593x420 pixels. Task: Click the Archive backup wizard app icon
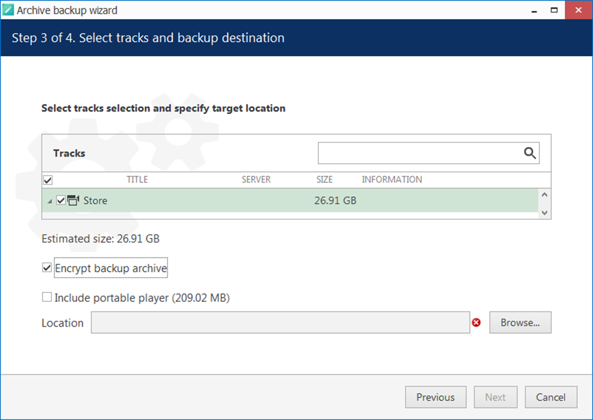click(8, 10)
